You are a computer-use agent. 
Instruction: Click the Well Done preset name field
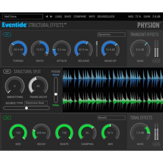[22, 17]
